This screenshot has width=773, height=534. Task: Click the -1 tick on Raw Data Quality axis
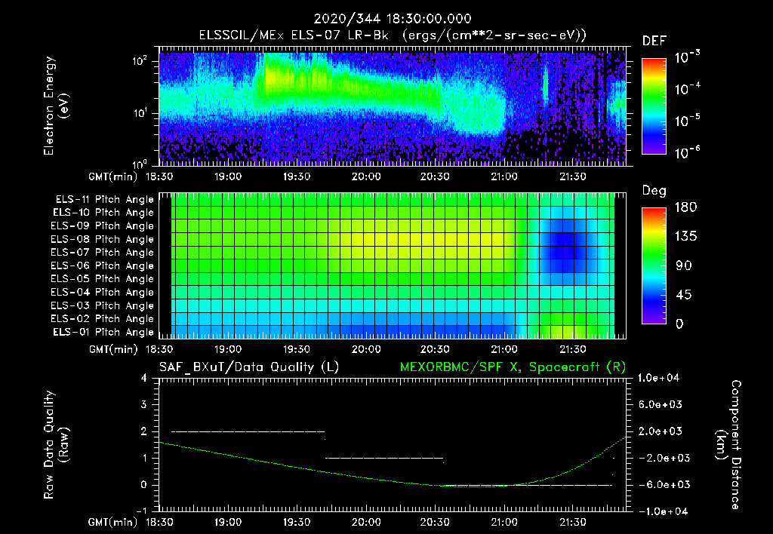pyautogui.click(x=141, y=511)
